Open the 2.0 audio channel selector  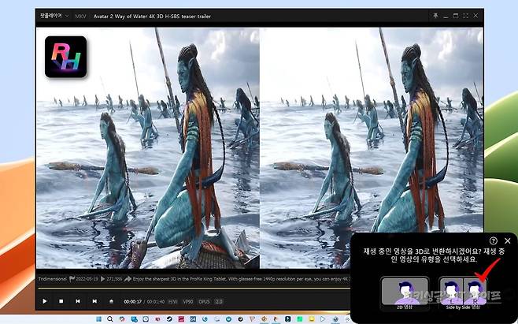click(219, 301)
